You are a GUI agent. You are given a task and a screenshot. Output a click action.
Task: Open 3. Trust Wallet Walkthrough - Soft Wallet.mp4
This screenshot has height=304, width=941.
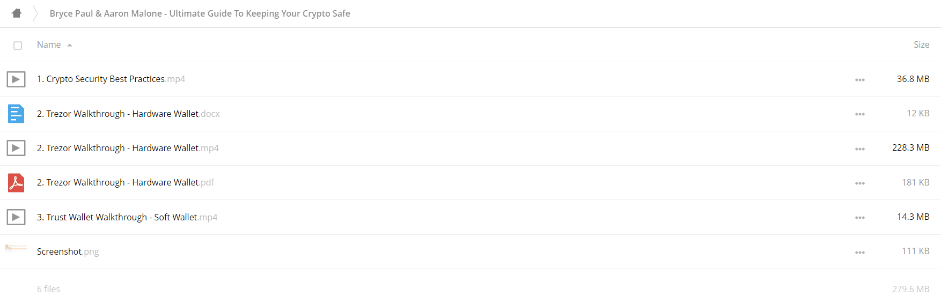tap(127, 217)
